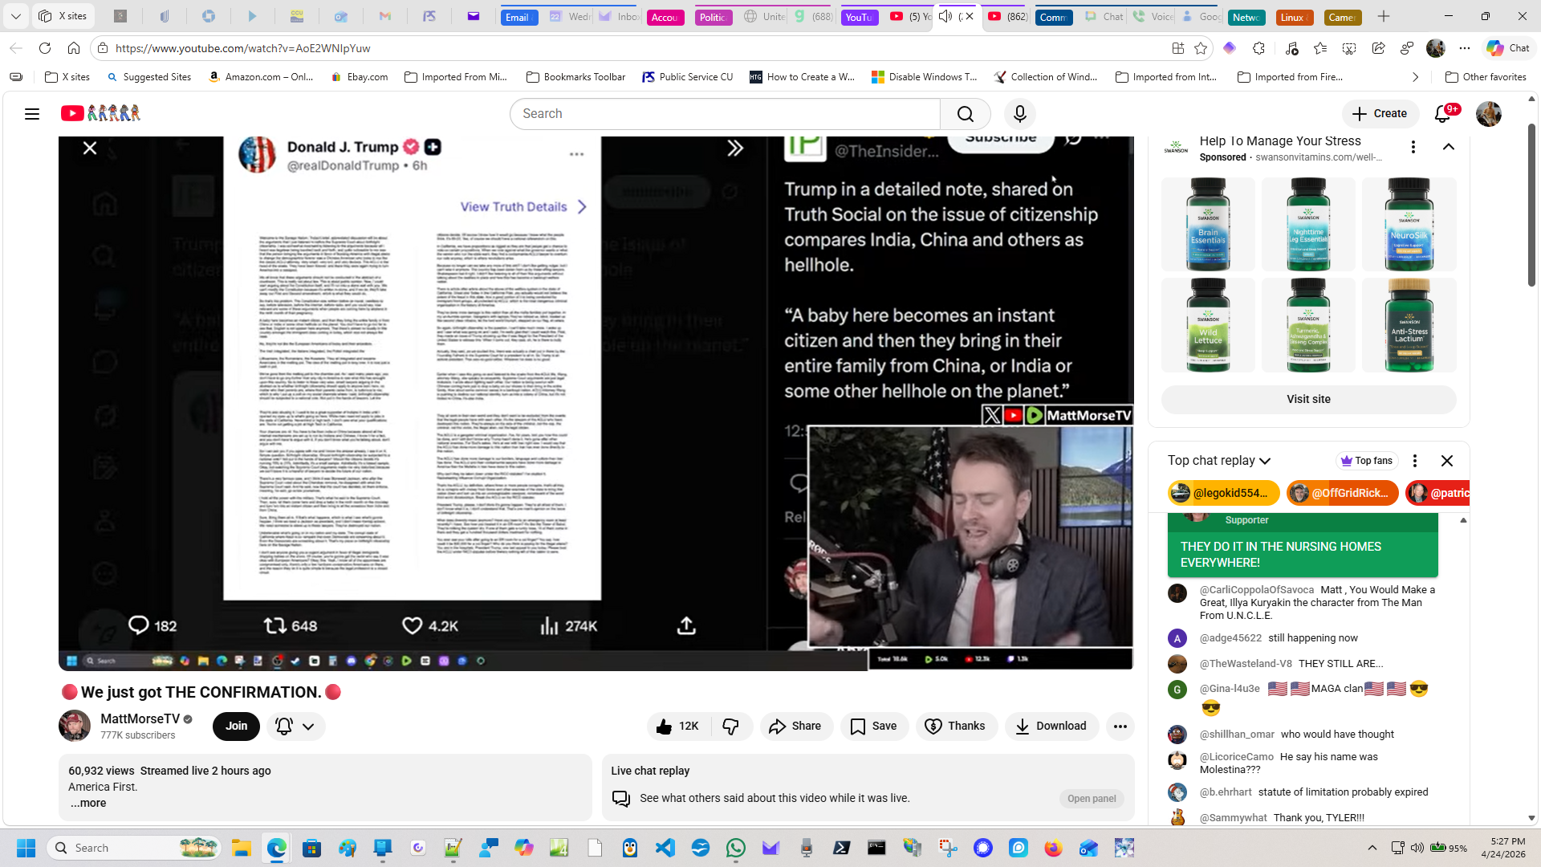Open the more actions ellipsis below the video
Image resolution: width=1541 pixels, height=867 pixels.
tap(1120, 727)
